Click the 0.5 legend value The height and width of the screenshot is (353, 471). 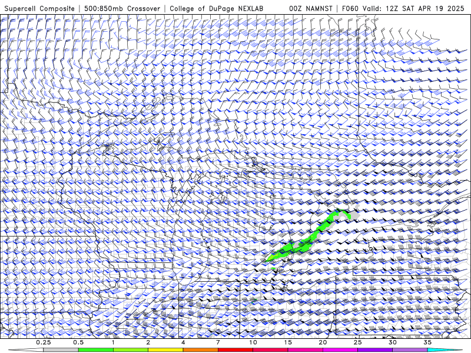pos(78,342)
